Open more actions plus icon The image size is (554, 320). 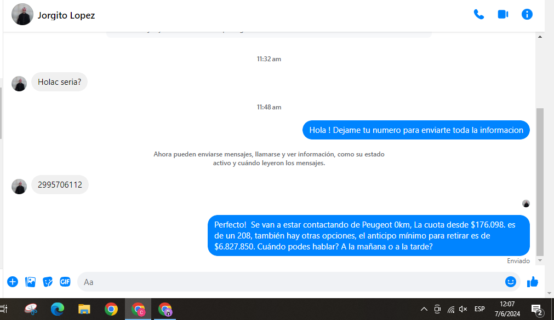[x=13, y=282]
